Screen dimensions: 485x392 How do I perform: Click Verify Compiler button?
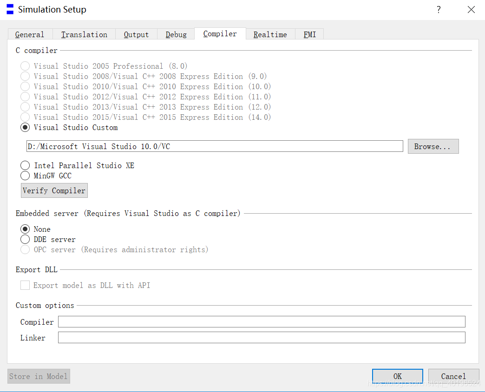point(54,190)
